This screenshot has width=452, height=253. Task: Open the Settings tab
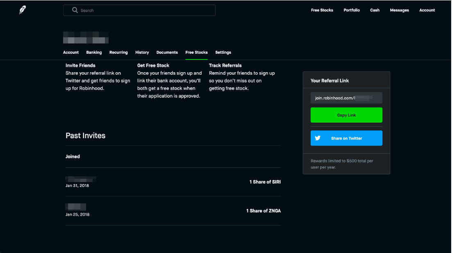[223, 52]
